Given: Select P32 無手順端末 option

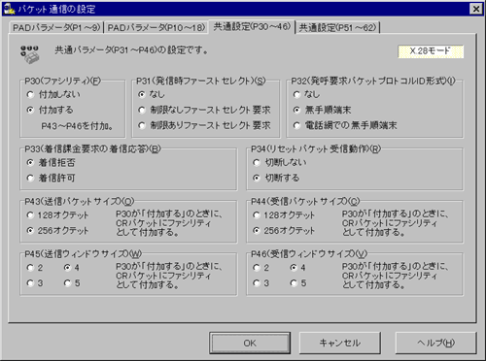Looking at the screenshot, I should tap(322, 110).
